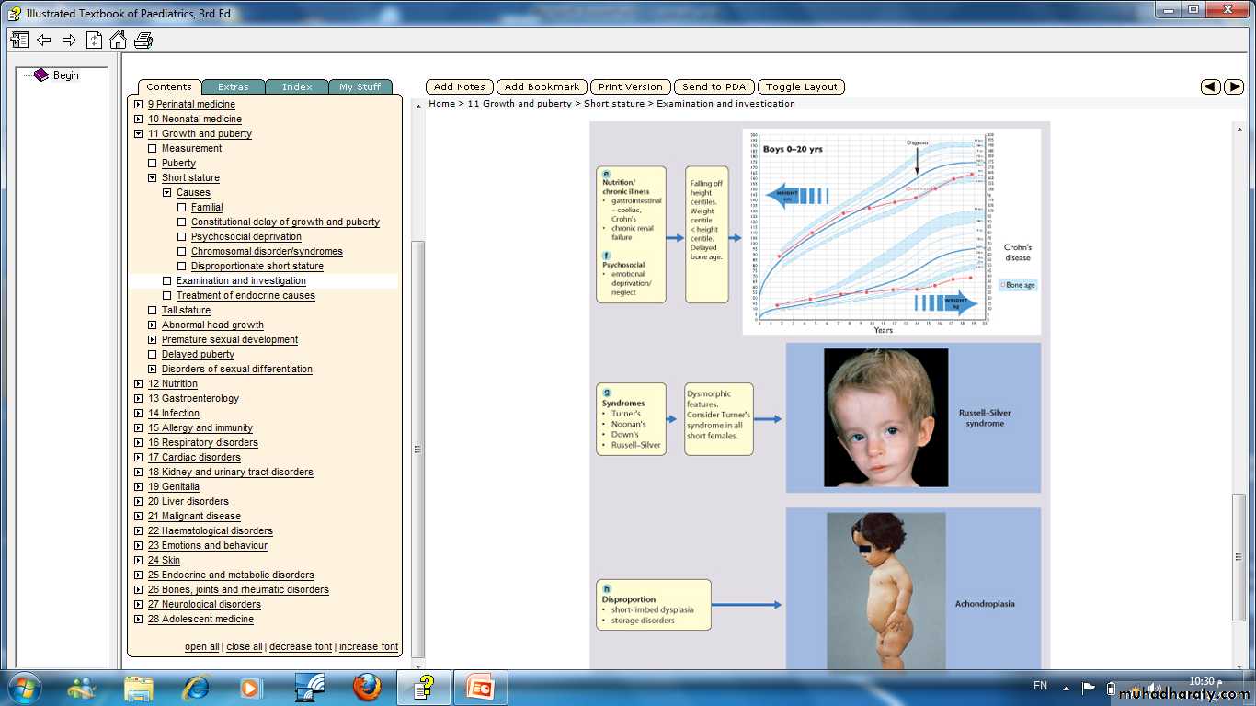Click the Add Bookmark button
Image resolution: width=1256 pixels, height=706 pixels.
coord(542,87)
